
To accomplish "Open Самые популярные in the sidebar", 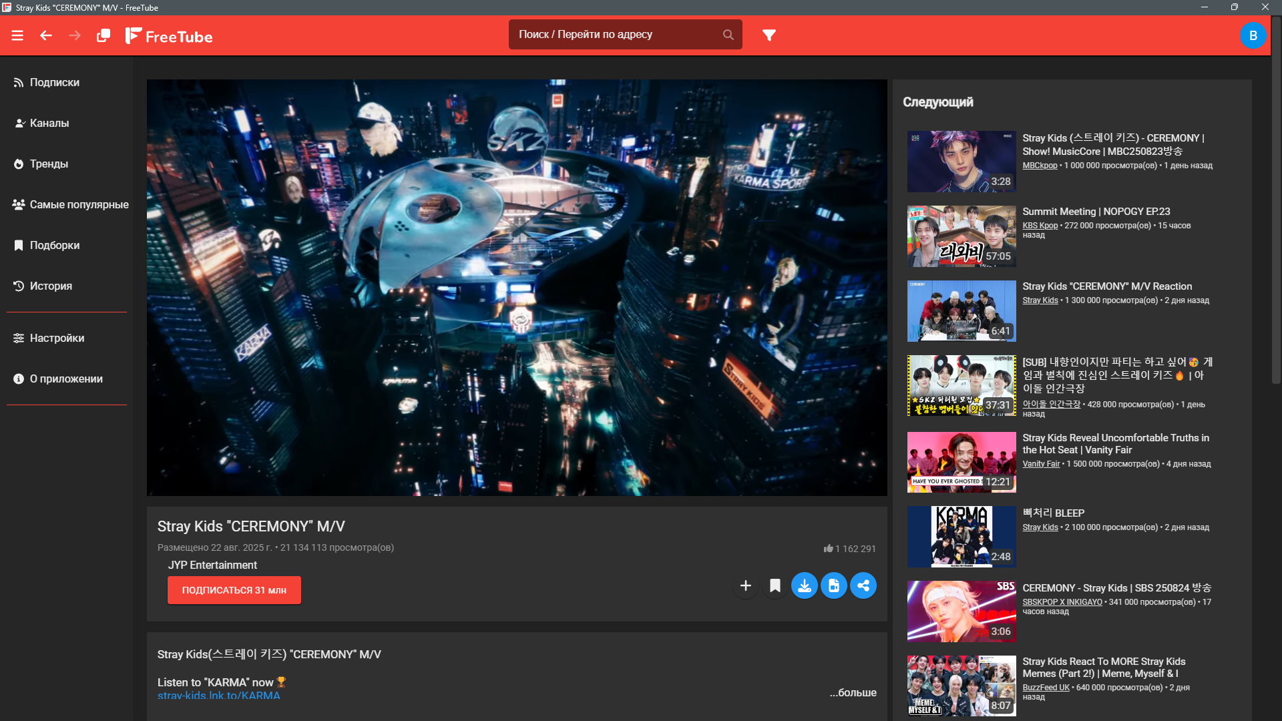I will point(67,204).
